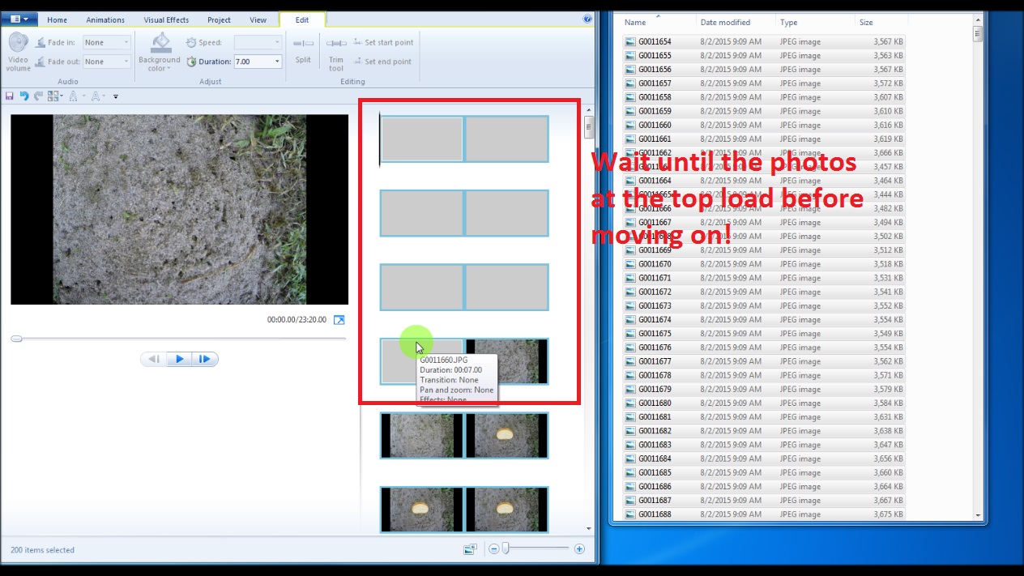The width and height of the screenshot is (1024, 576).
Task: Click the zoom slider handle in status bar
Action: click(506, 549)
